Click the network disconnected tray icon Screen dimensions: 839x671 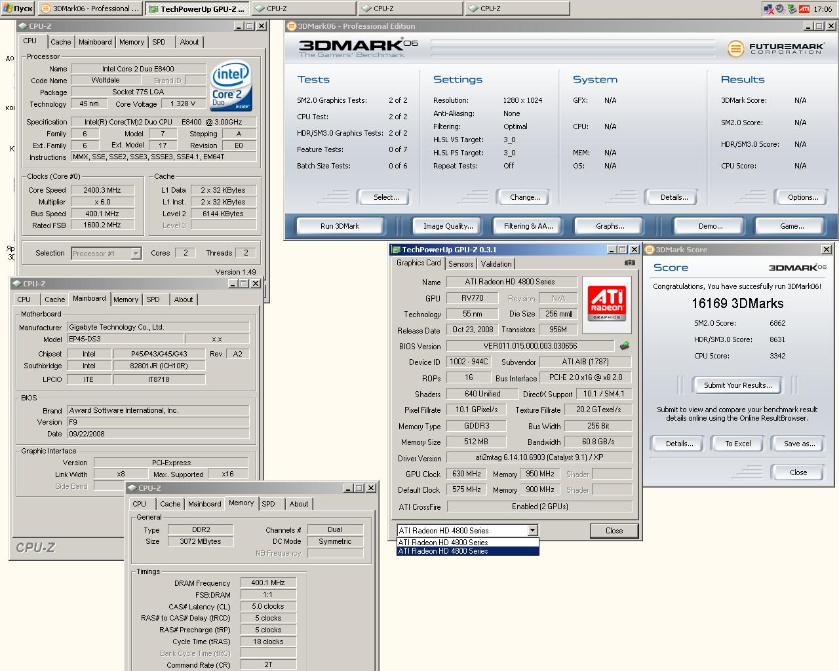[769, 9]
